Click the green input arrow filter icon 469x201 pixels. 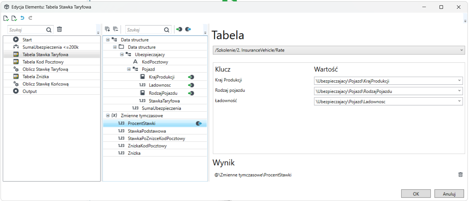(x=179, y=29)
